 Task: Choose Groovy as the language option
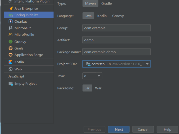tap(118, 16)
